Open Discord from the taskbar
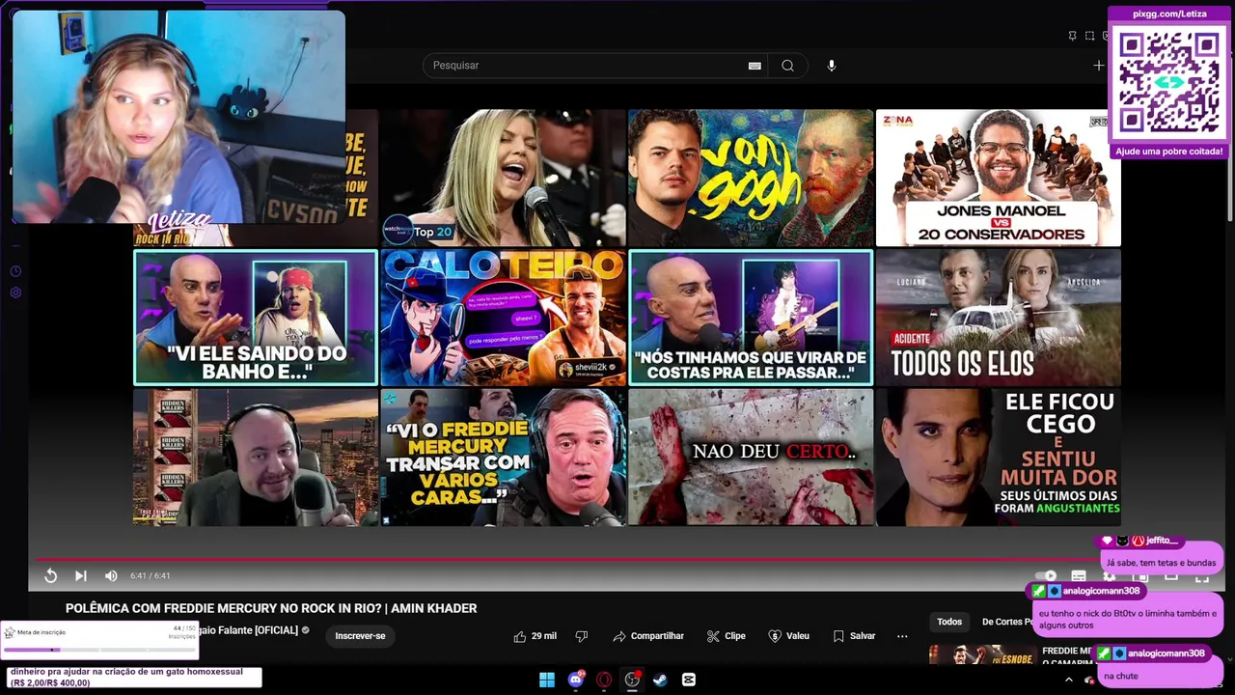Image resolution: width=1235 pixels, height=695 pixels. (x=576, y=680)
